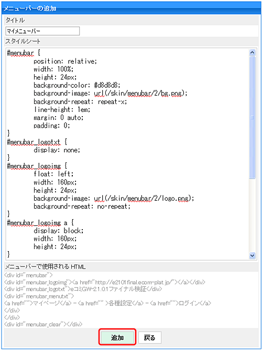
Task: Click the HTML line with menubar_menutxt
Action: (39, 296)
